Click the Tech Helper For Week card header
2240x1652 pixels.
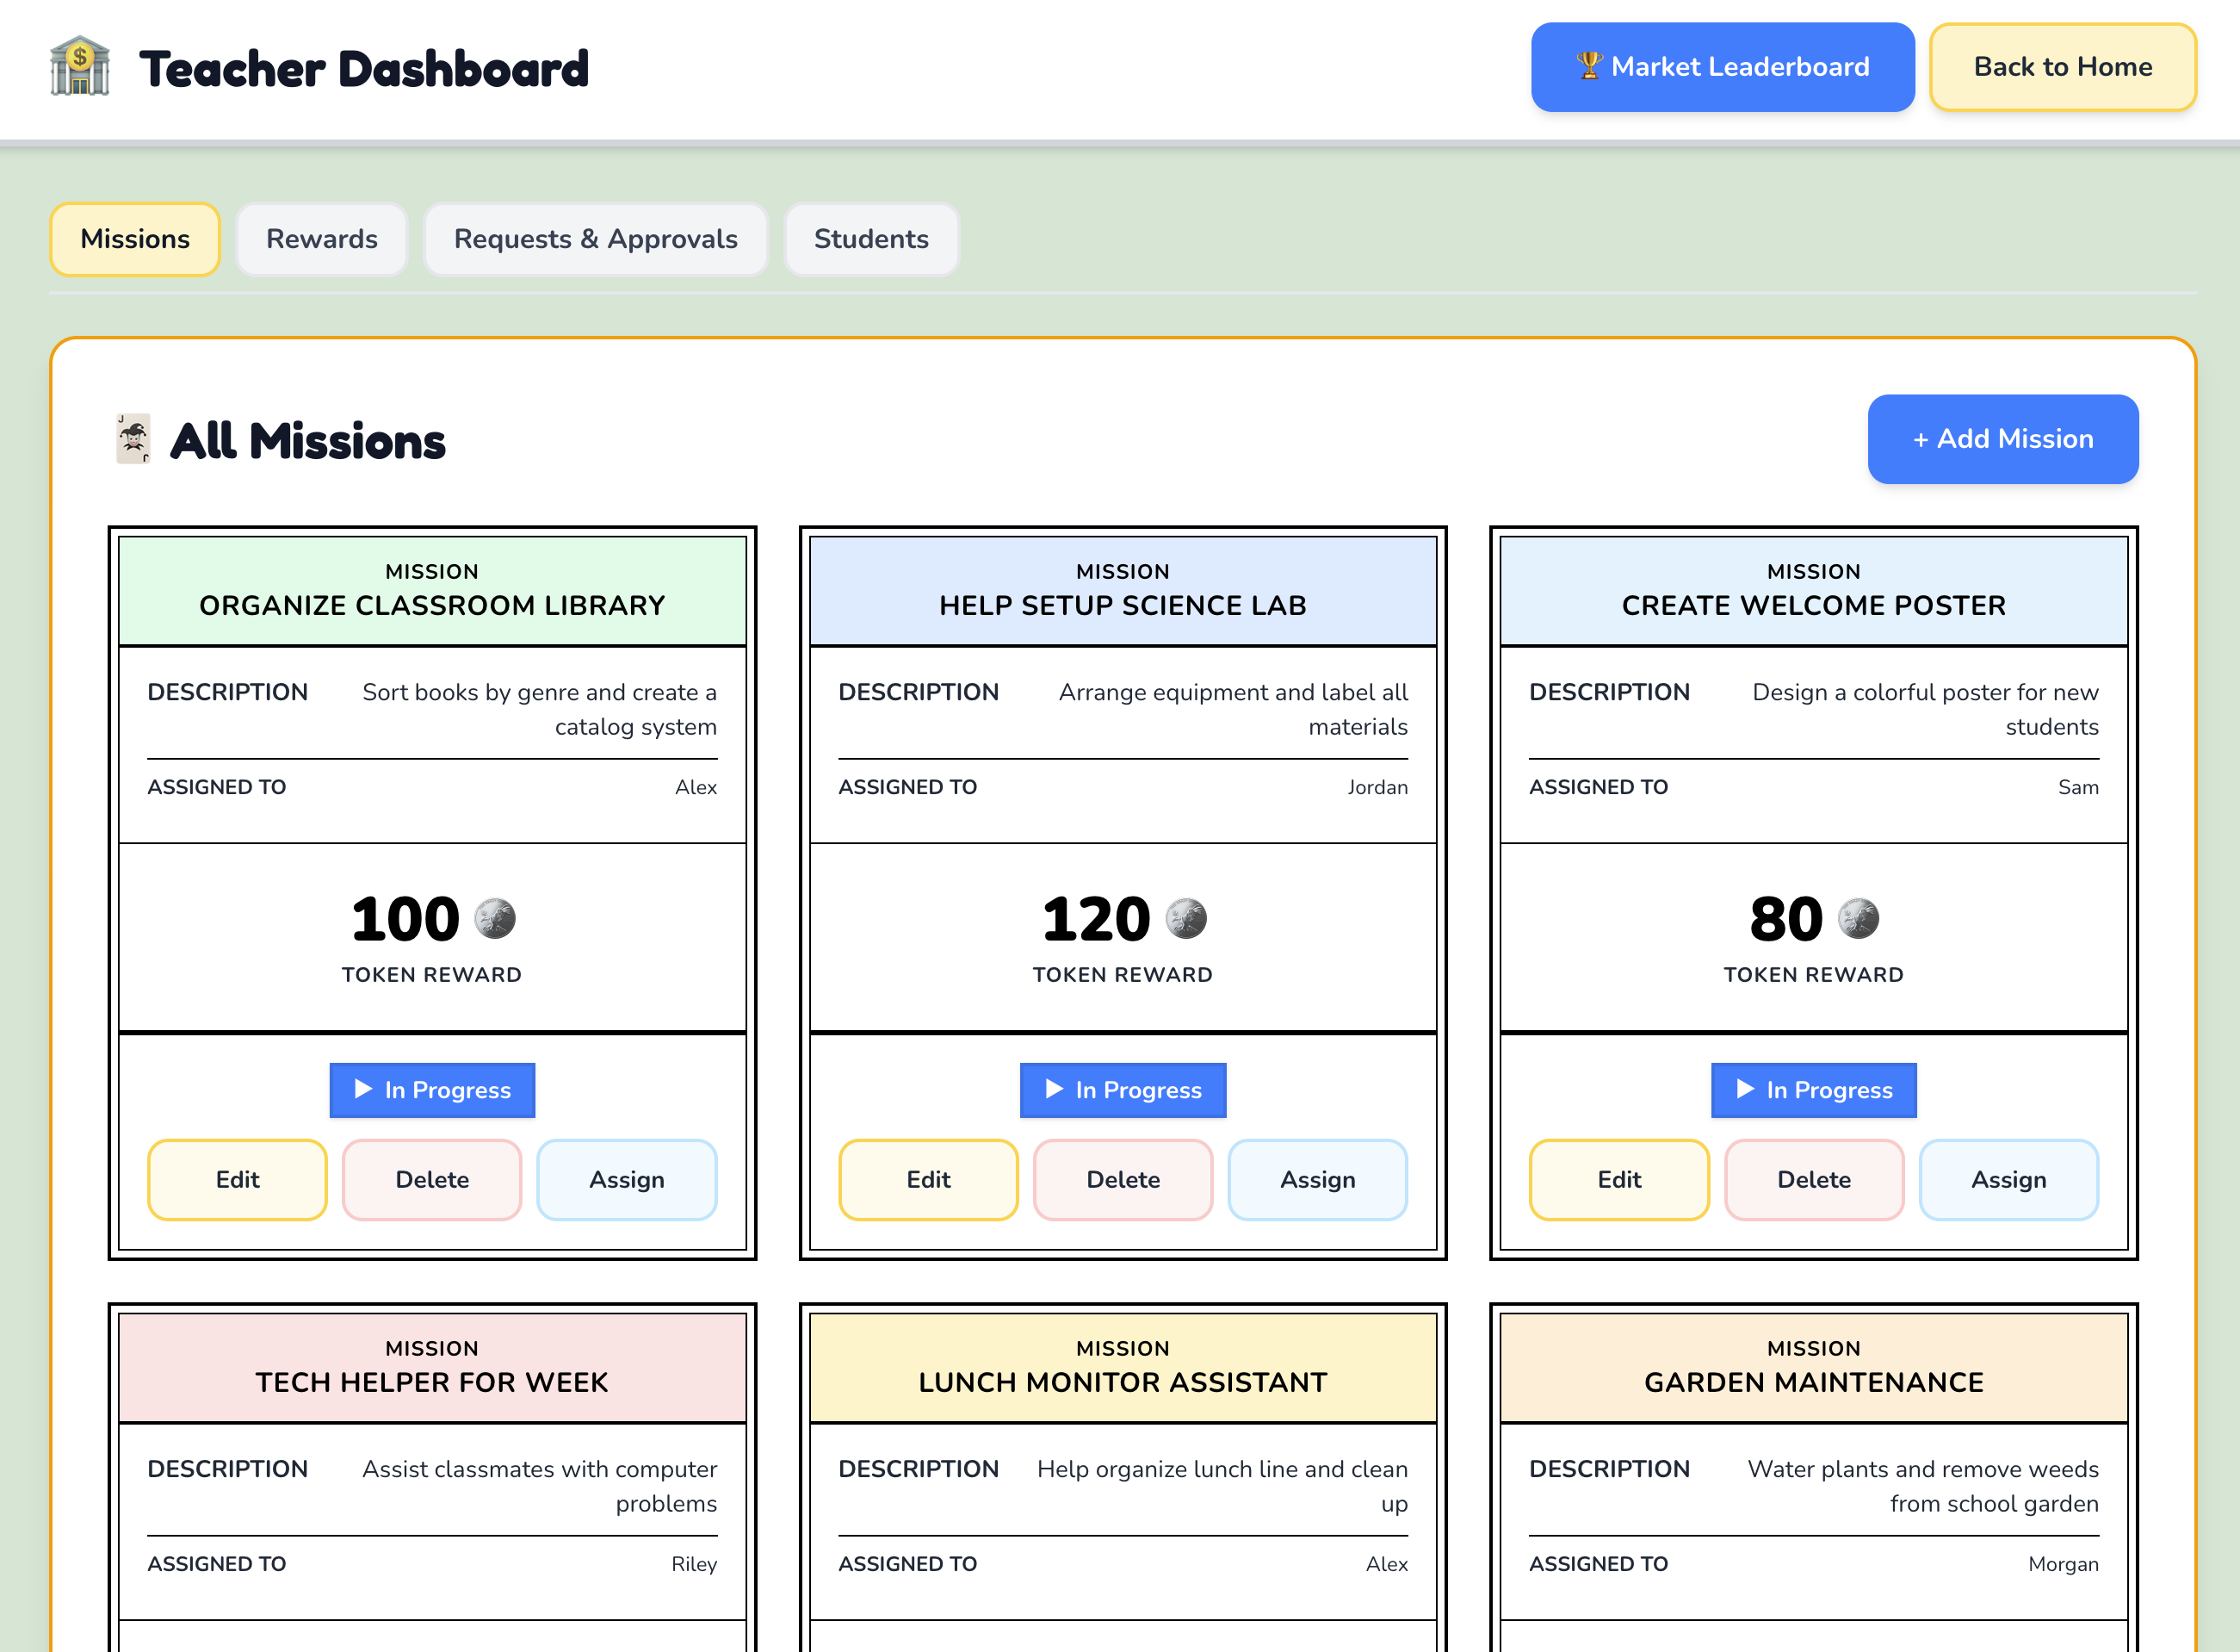click(x=432, y=1367)
